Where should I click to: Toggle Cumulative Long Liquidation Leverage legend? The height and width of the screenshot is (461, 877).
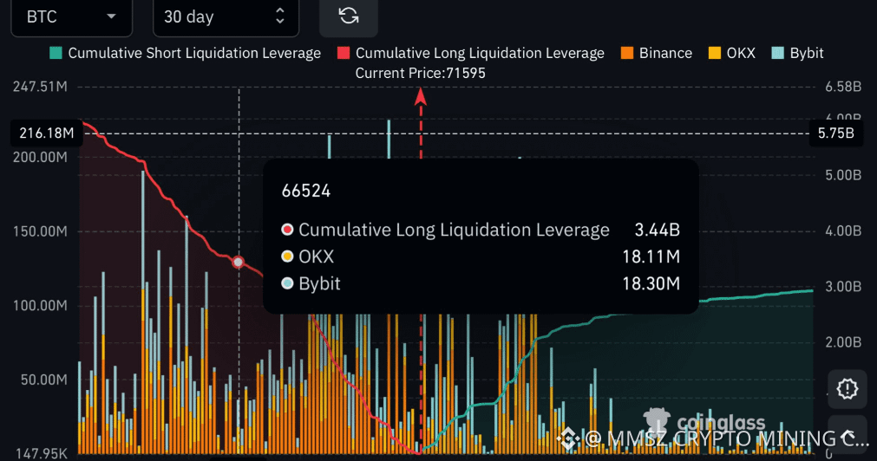pyautogui.click(x=471, y=53)
